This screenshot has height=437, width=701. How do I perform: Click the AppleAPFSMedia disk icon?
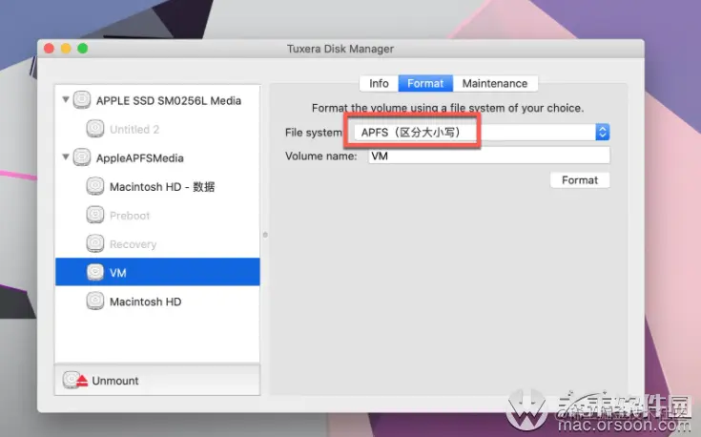coord(82,157)
